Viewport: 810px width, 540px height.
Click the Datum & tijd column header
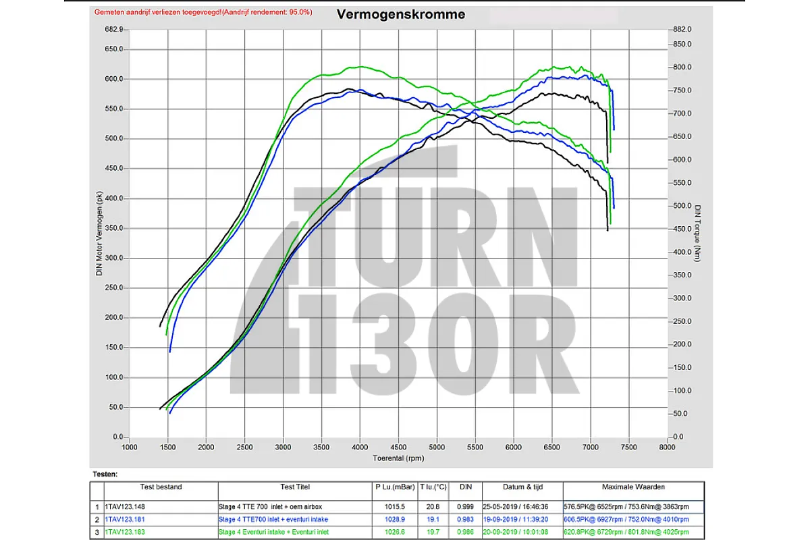tap(522, 487)
